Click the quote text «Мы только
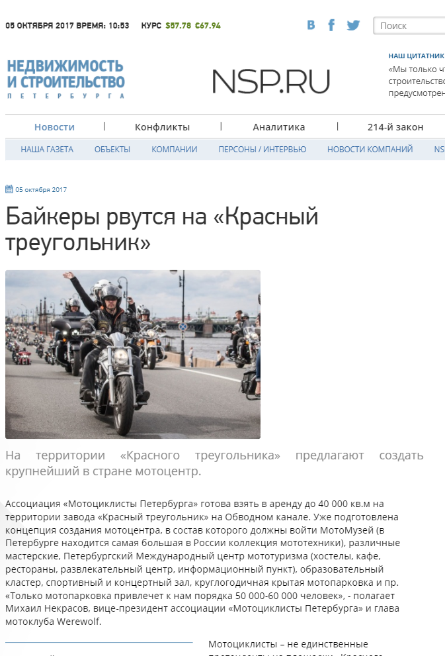This screenshot has width=445, height=656. pyautogui.click(x=417, y=81)
